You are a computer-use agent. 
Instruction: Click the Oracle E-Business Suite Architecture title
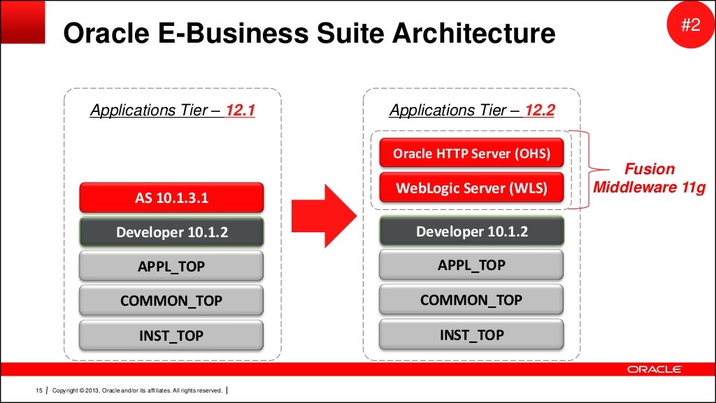click(309, 34)
